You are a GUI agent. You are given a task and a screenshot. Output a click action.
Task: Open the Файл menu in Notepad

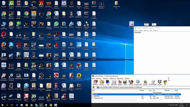pyautogui.click(x=136, y=30)
